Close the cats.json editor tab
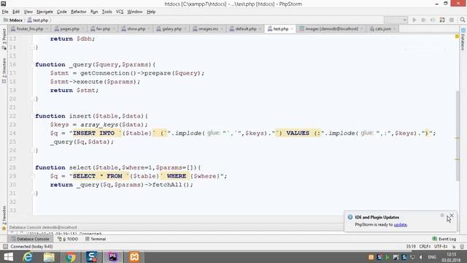 [x=395, y=29]
